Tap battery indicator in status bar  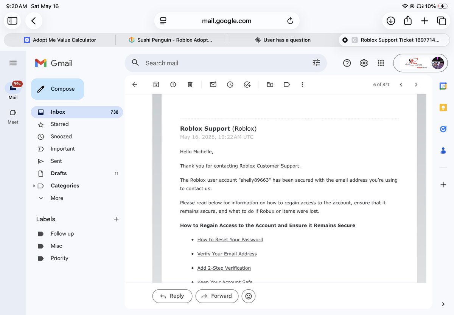pos(443,6)
